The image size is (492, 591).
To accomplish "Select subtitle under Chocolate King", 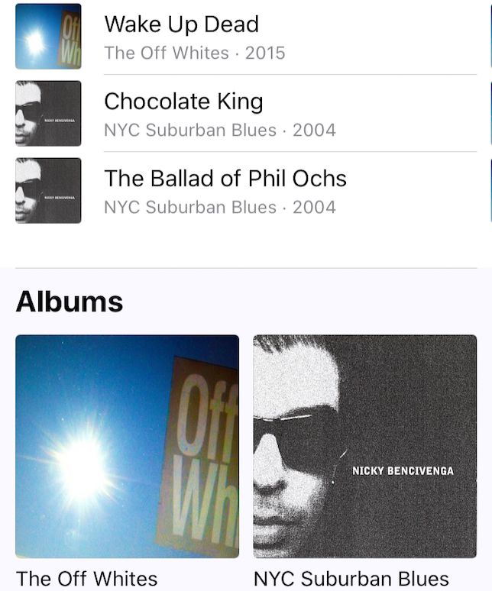I will click(x=220, y=130).
